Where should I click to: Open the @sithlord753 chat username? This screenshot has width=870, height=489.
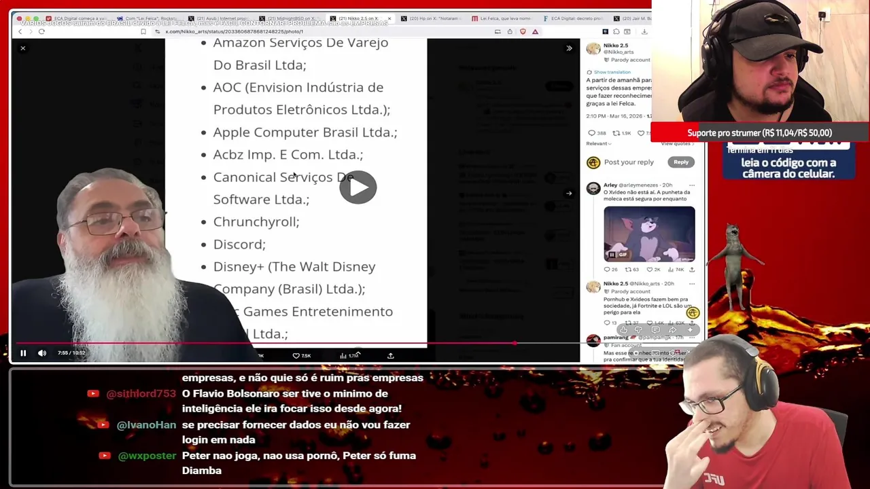tap(141, 394)
